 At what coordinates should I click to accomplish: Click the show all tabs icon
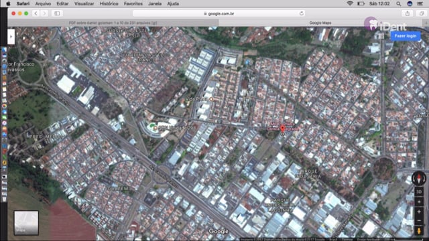pyautogui.click(x=422, y=13)
